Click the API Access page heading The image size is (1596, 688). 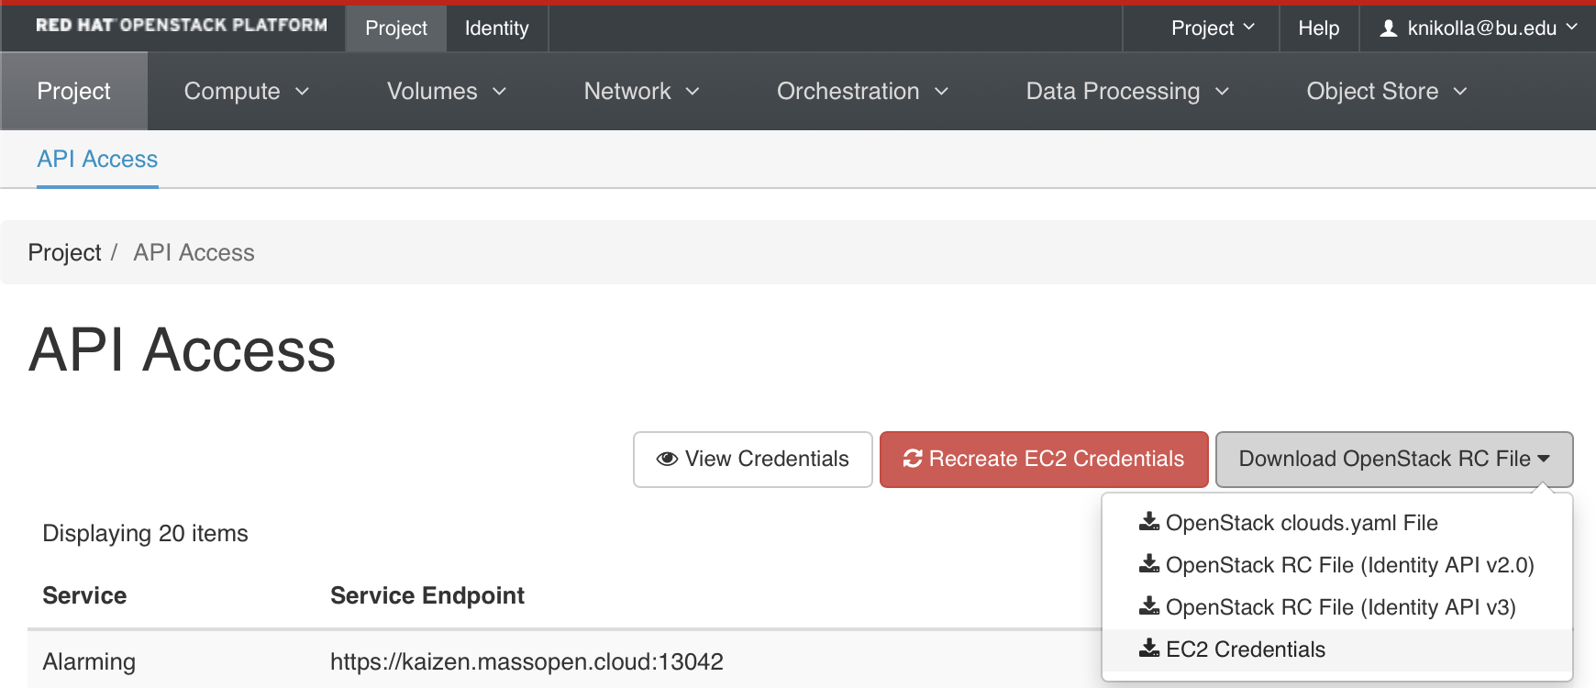pyautogui.click(x=183, y=350)
